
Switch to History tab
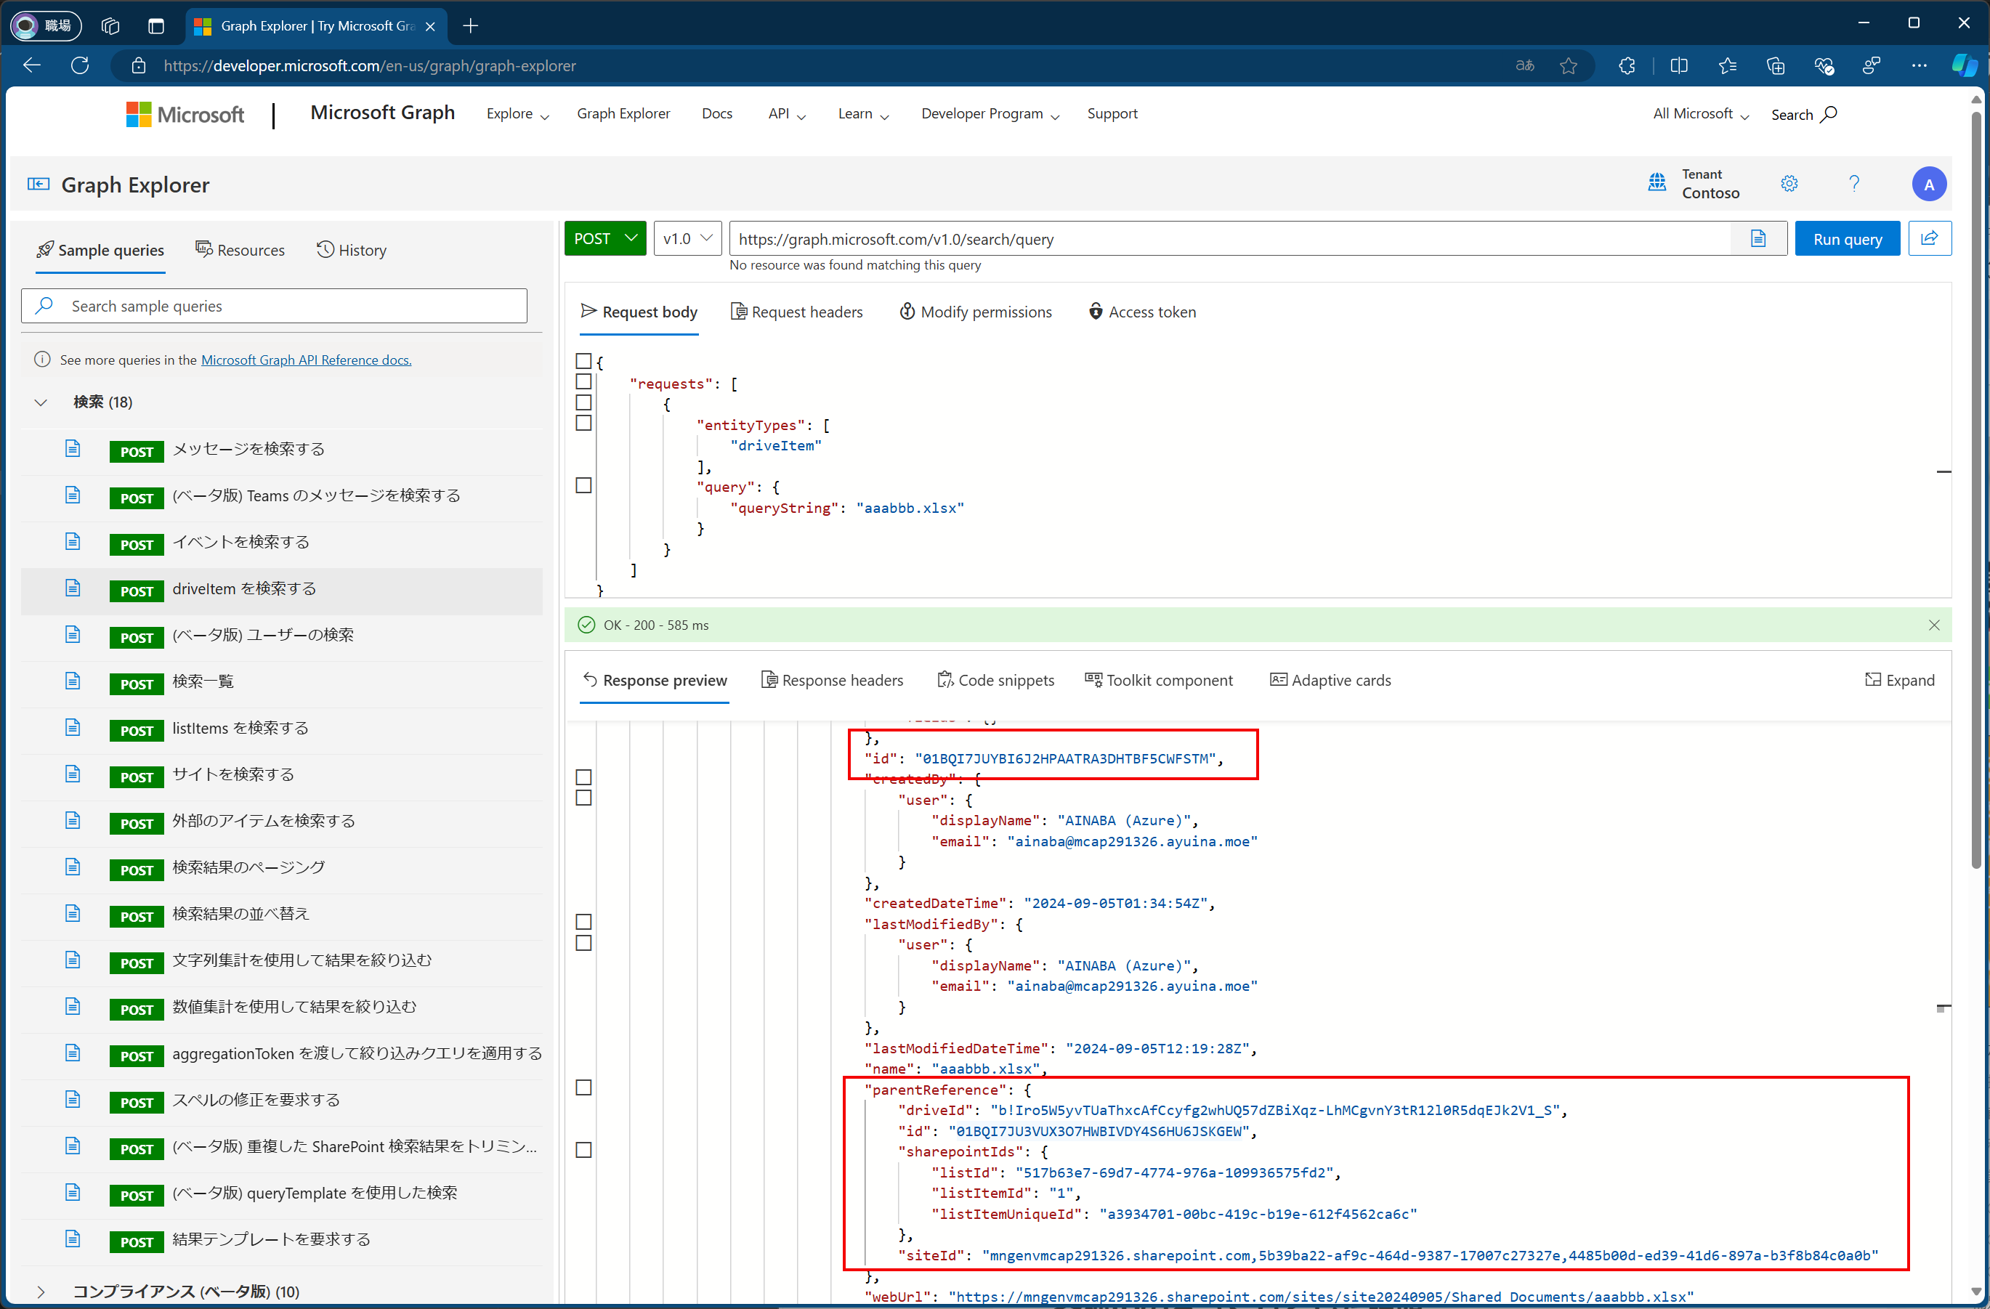(351, 250)
